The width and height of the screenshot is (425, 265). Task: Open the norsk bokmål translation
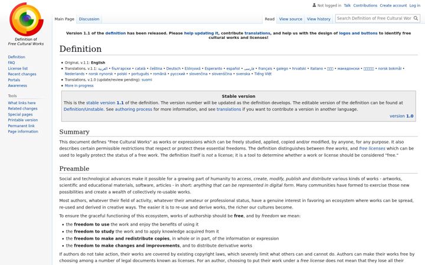point(390,68)
